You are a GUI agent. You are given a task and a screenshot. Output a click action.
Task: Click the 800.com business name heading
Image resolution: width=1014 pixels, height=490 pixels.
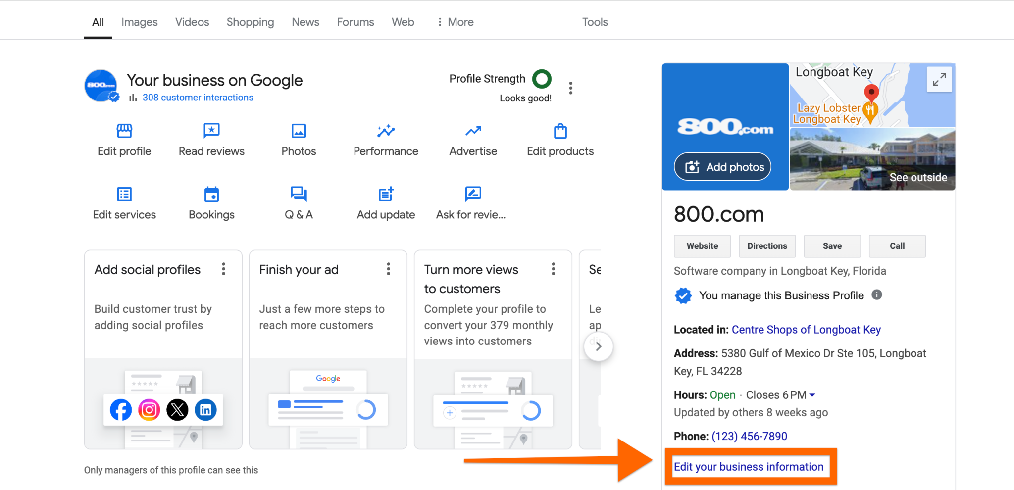point(719,214)
